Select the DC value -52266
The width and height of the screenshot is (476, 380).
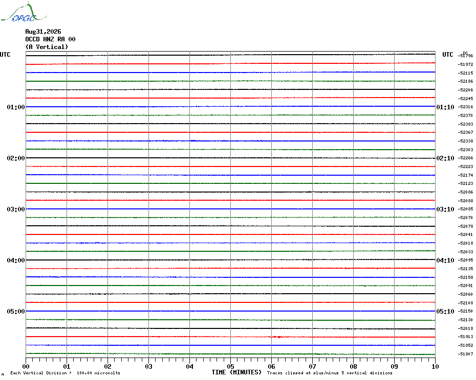(x=465, y=158)
